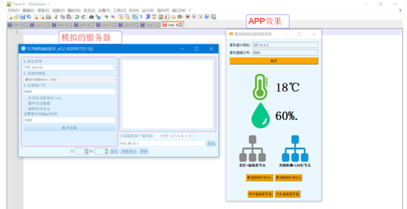Open the 视图(V) menu
Screen dimensions: 407x209
point(58,10)
